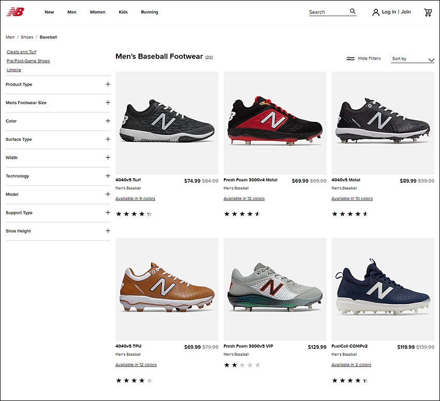Click the Join link

tap(406, 12)
